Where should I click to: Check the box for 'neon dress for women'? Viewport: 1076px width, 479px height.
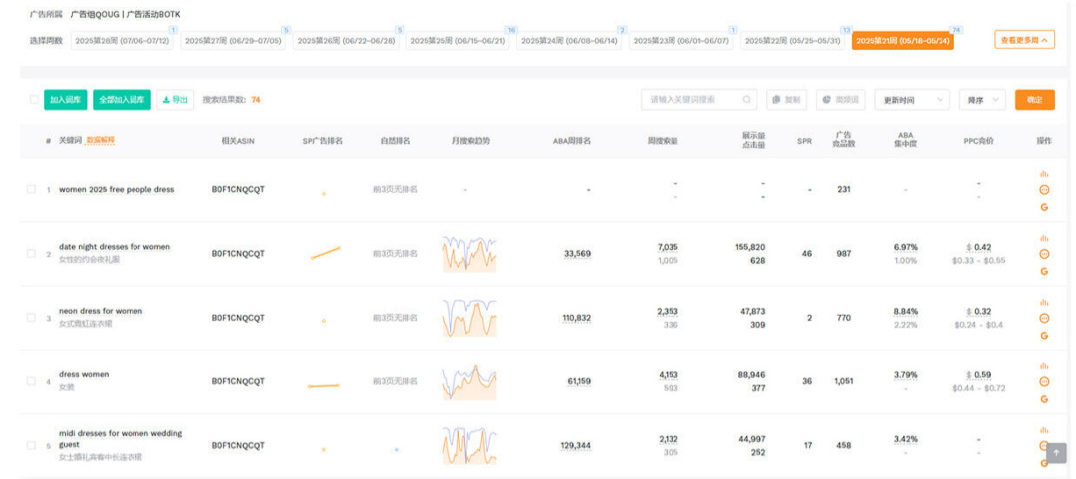coord(31,317)
